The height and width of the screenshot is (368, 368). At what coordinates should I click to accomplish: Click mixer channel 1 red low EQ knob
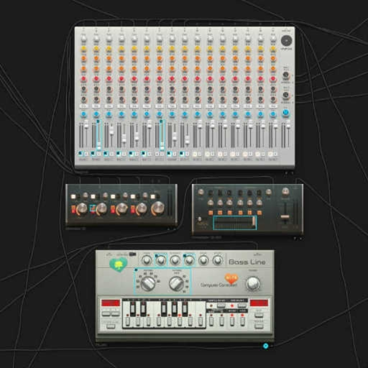(84, 79)
